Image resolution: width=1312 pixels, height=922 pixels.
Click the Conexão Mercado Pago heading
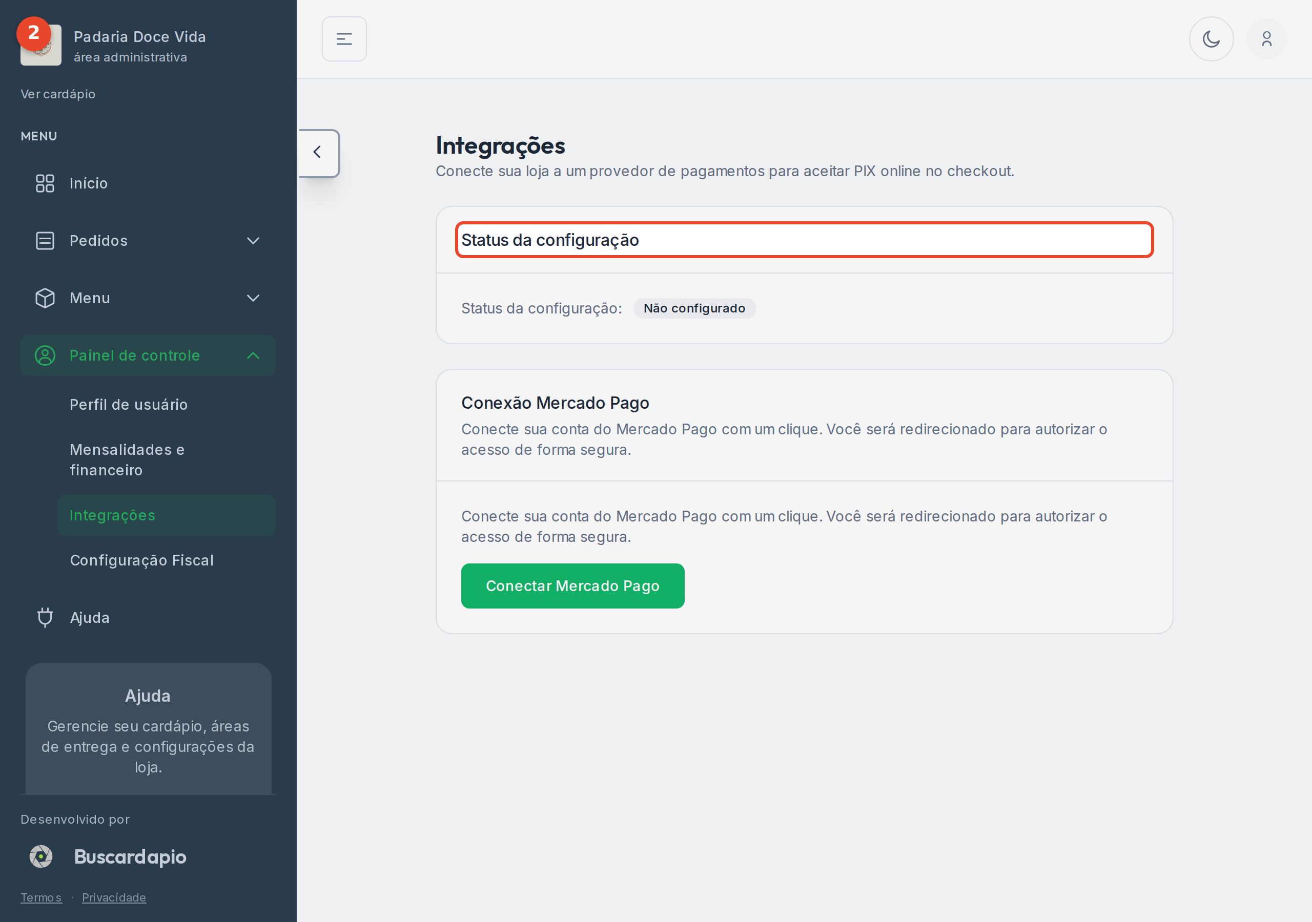tap(555, 403)
